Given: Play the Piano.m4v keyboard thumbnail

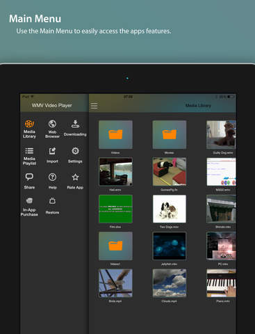Looking at the screenshot, I should (x=221, y=283).
